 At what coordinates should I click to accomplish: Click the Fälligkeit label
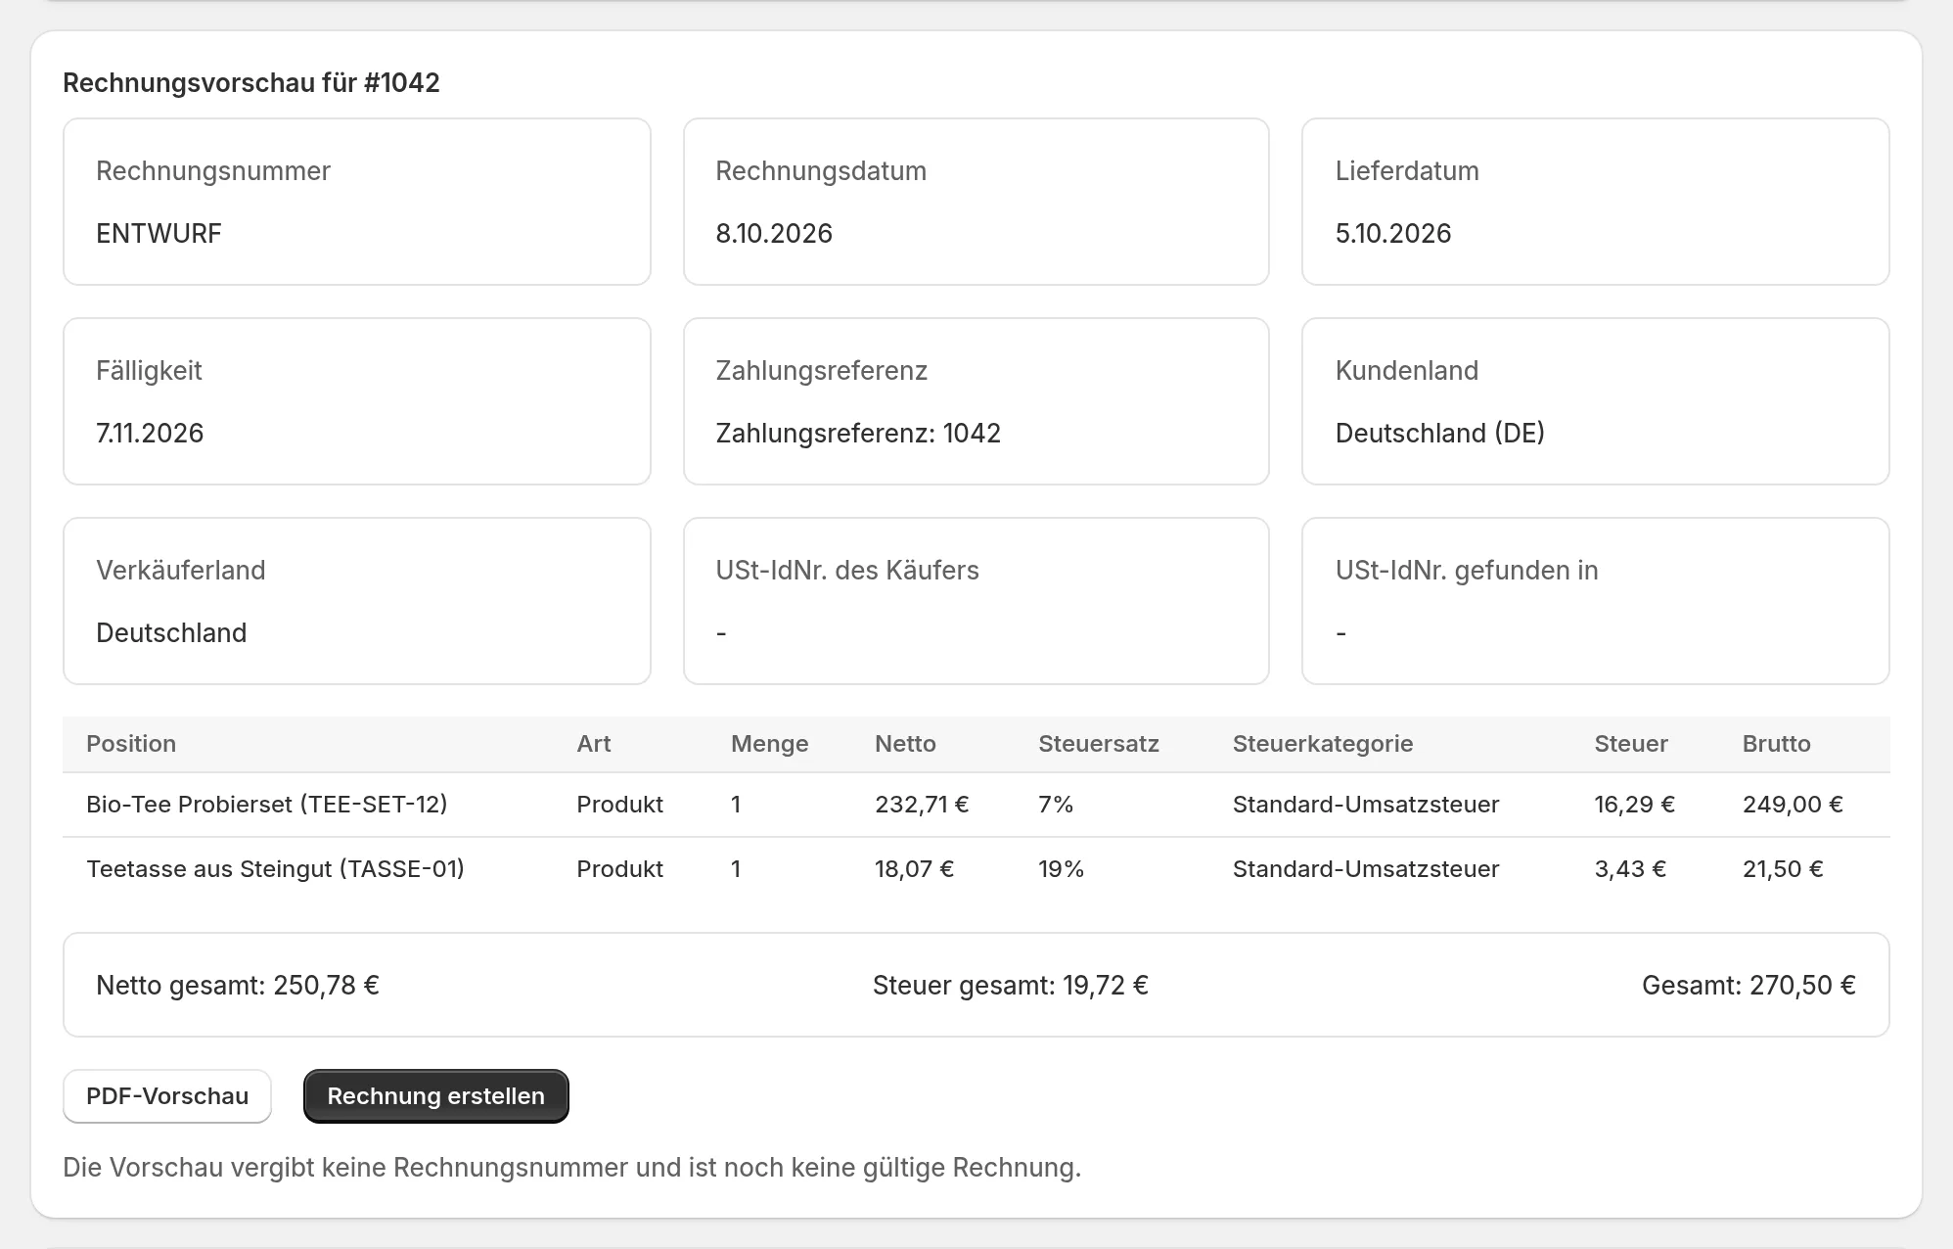149,371
